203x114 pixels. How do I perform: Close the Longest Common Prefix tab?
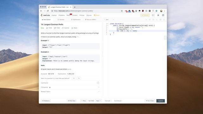(x=71, y=7)
